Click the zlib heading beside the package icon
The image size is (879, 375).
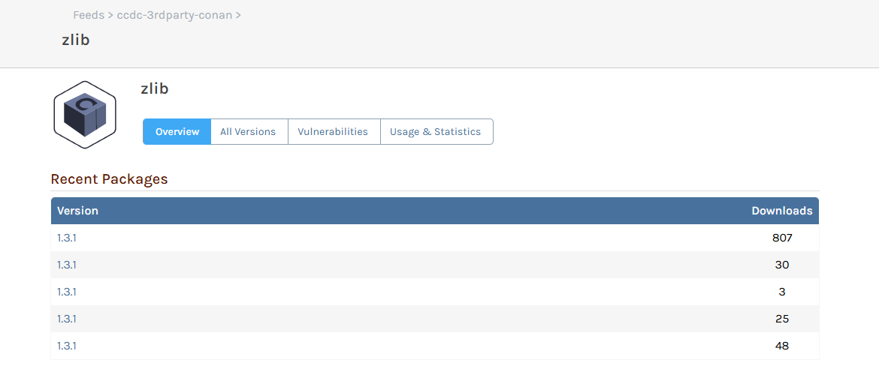click(x=155, y=88)
